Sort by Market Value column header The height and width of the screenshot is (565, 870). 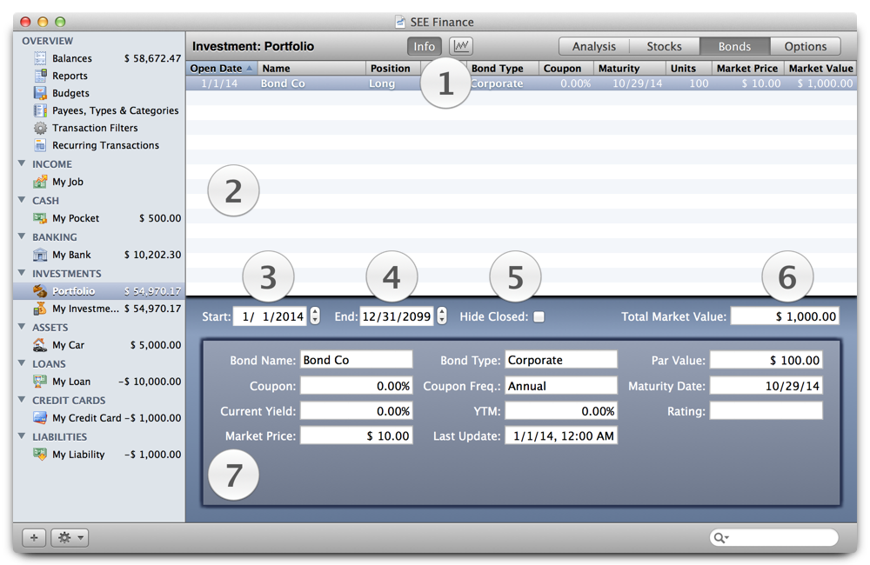tap(820, 68)
